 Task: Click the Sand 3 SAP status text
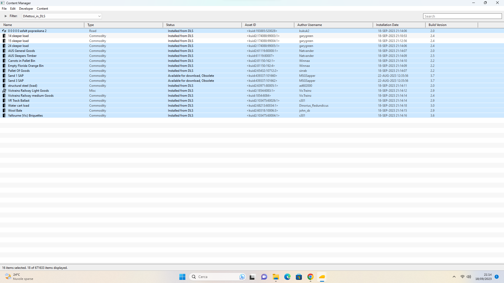pyautogui.click(x=191, y=81)
